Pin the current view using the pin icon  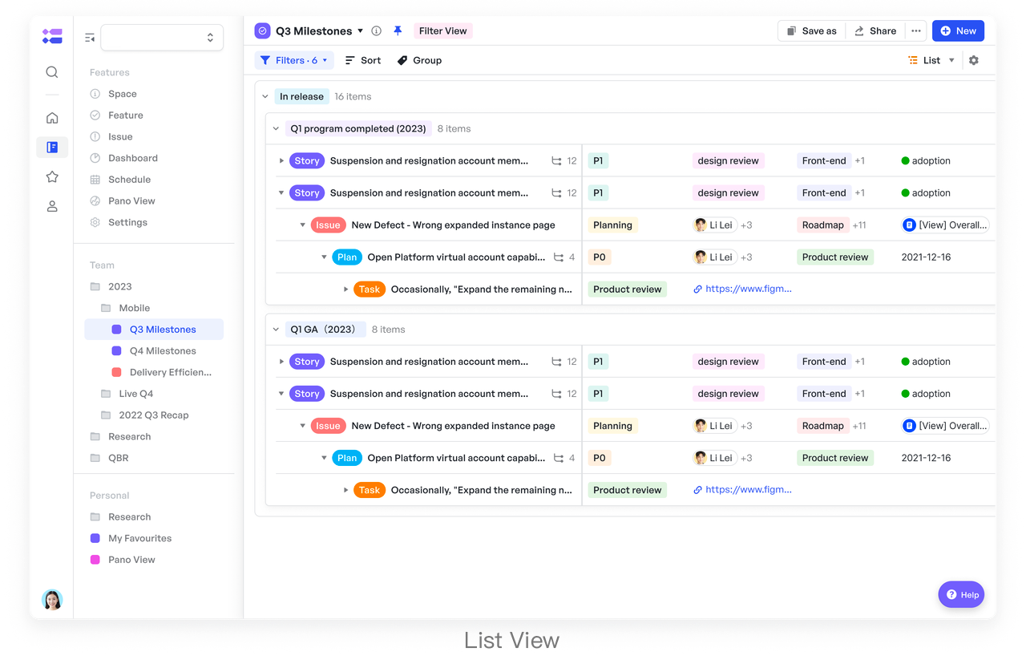[398, 30]
